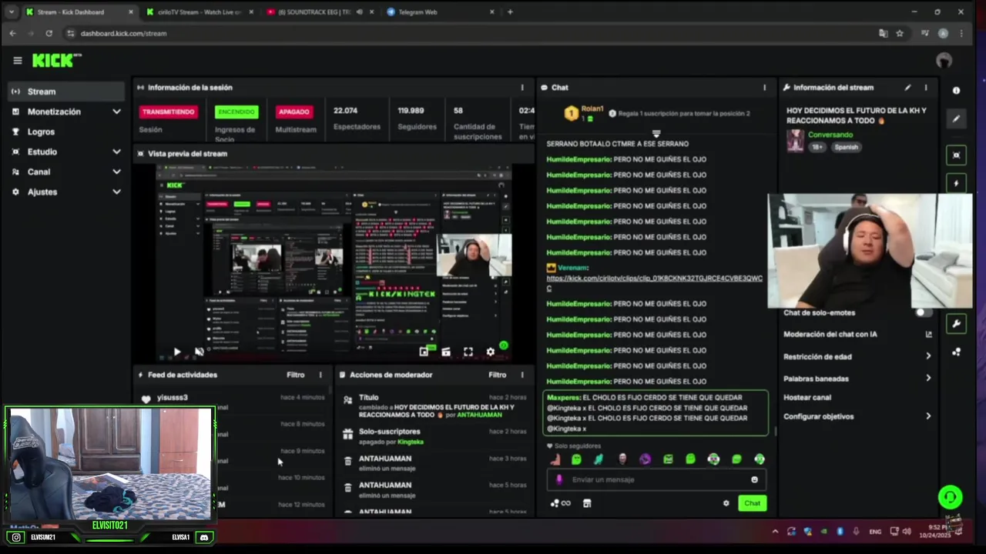Click Hostear canal option
This screenshot has height=554, width=986.
point(807,398)
